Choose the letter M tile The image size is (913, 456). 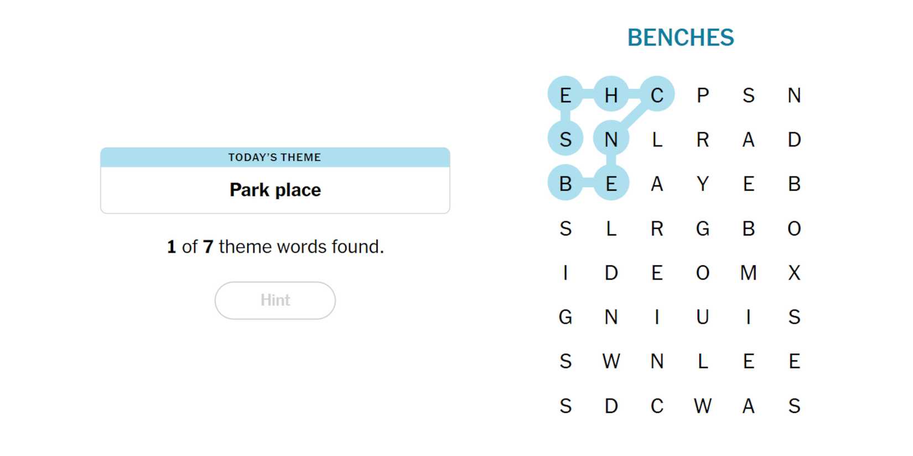point(748,272)
